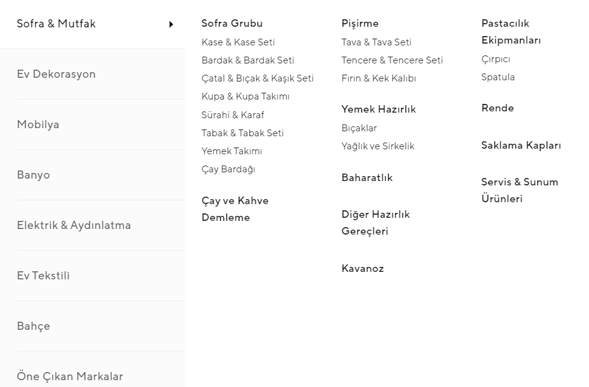Screen dimensions: 589x387
Task: Click the Sürahi & Karaf link
Action: [x=233, y=115]
